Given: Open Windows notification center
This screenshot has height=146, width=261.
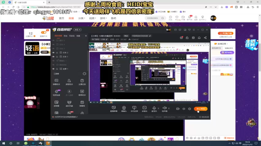Looking at the screenshot, I should click(256, 143).
